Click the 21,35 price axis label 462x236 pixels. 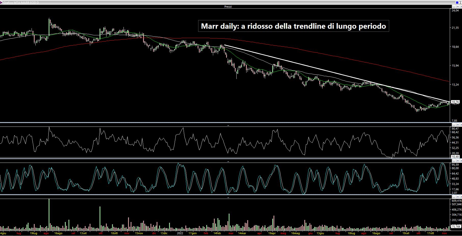tap(455, 28)
